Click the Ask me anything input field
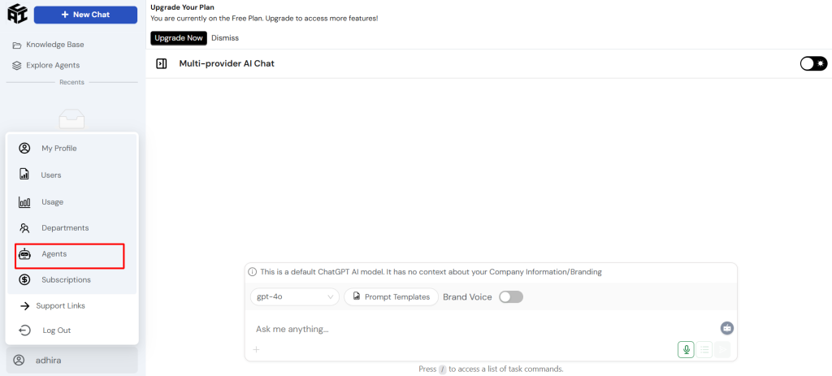 click(486, 329)
